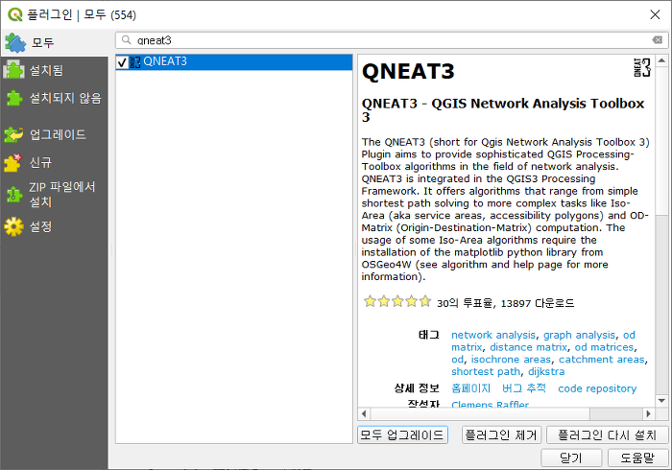The image size is (672, 470).
Task: Click the horizontal scroll left arrow
Action: tap(364, 413)
